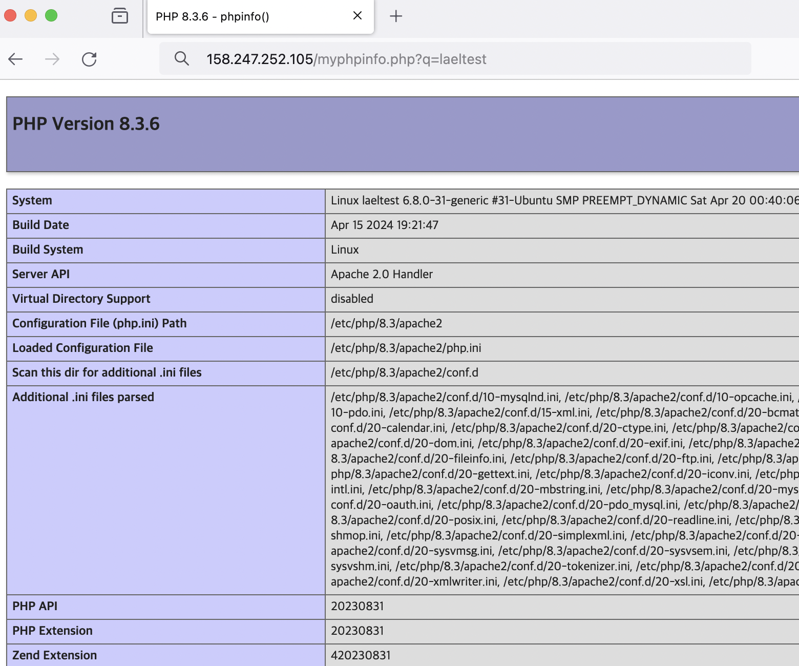Screen dimensions: 799x666
Task: Click the Build Date cell
Action: click(x=385, y=225)
